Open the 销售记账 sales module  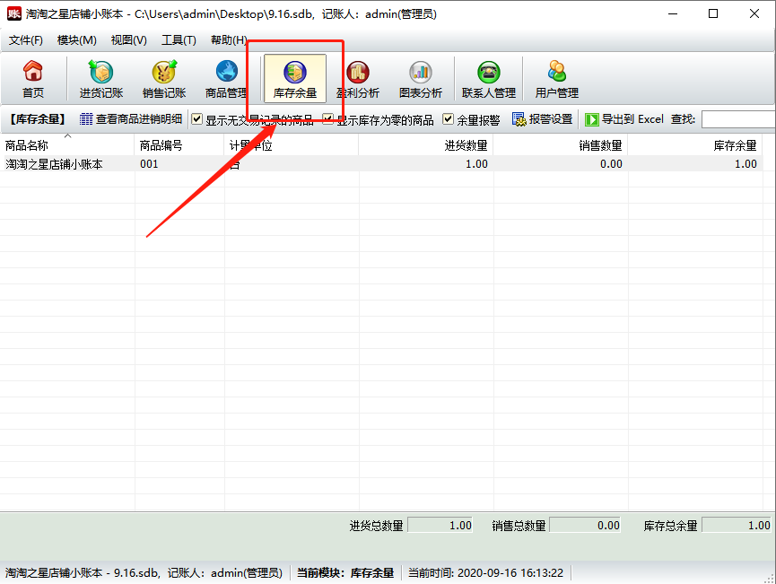coord(164,79)
